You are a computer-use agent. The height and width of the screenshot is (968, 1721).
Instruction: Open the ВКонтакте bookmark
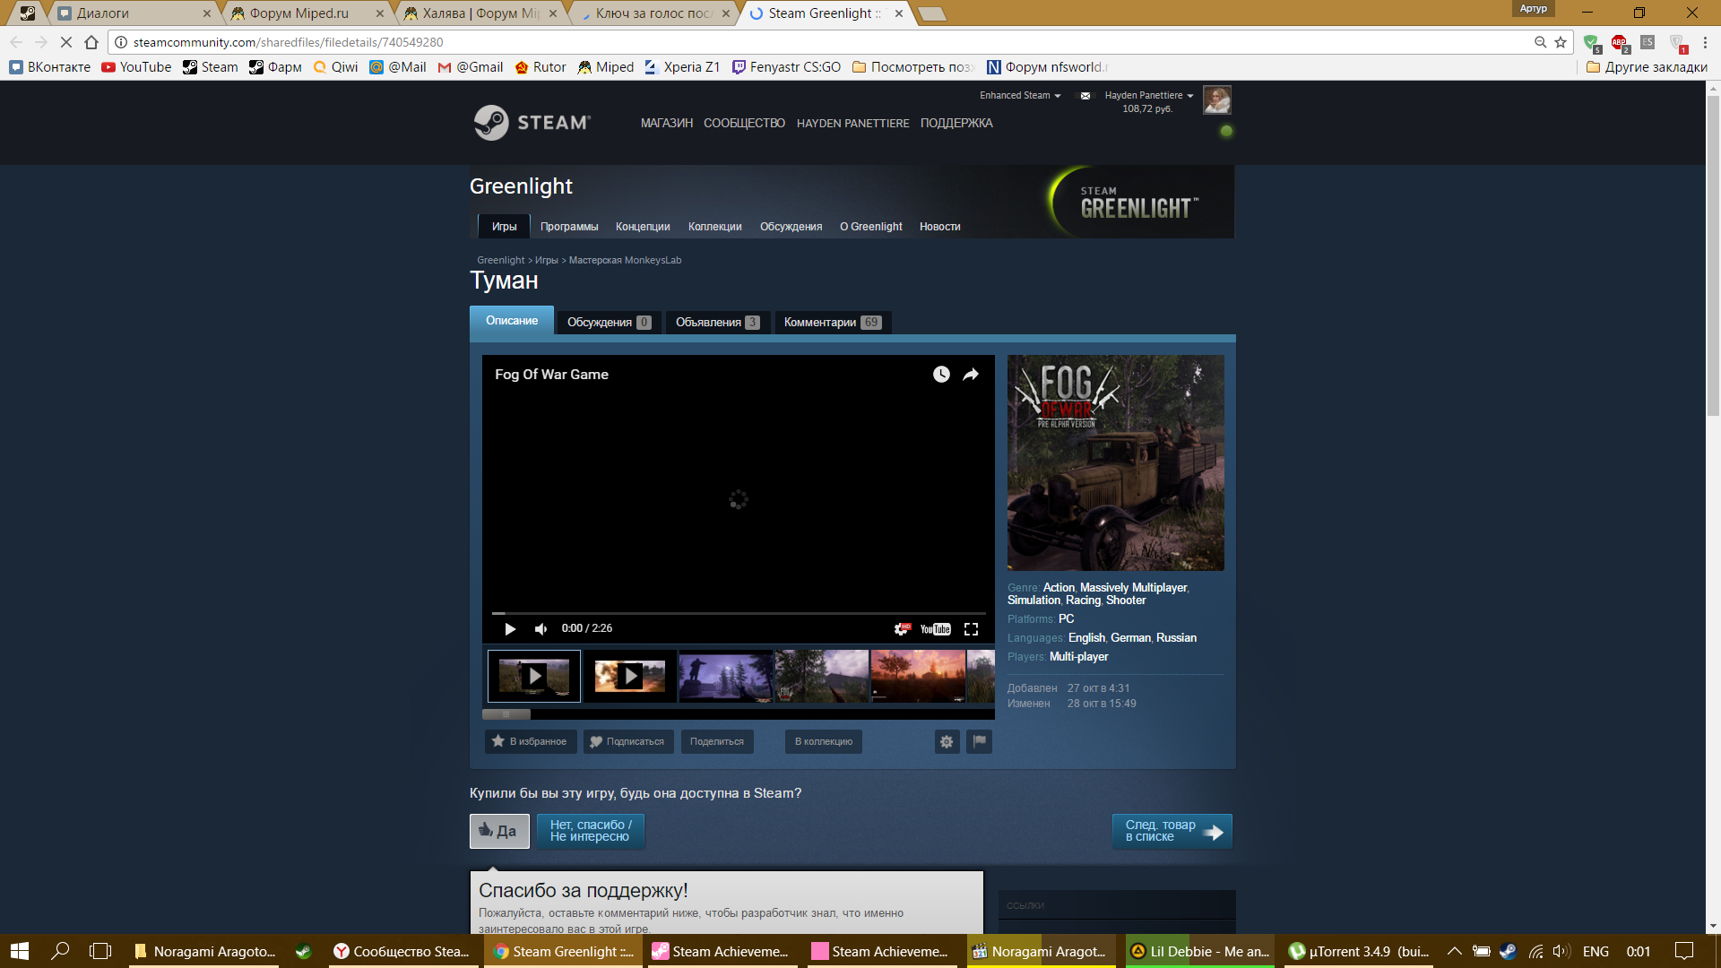click(50, 67)
